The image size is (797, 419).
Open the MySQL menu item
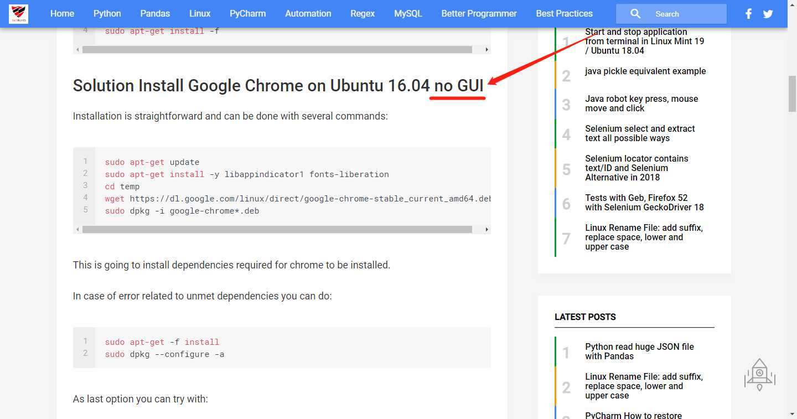[408, 14]
